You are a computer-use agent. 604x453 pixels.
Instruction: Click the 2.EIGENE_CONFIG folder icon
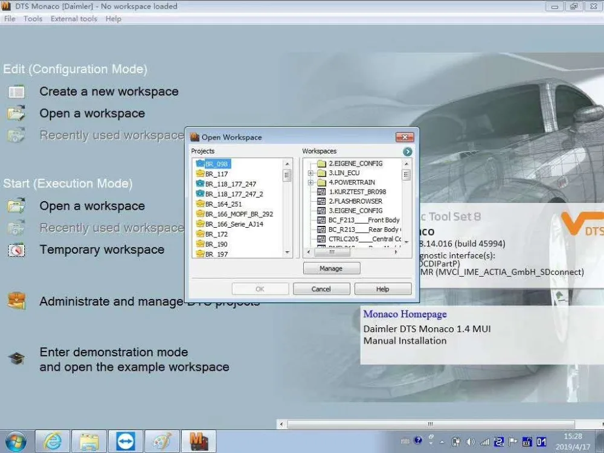(x=321, y=164)
